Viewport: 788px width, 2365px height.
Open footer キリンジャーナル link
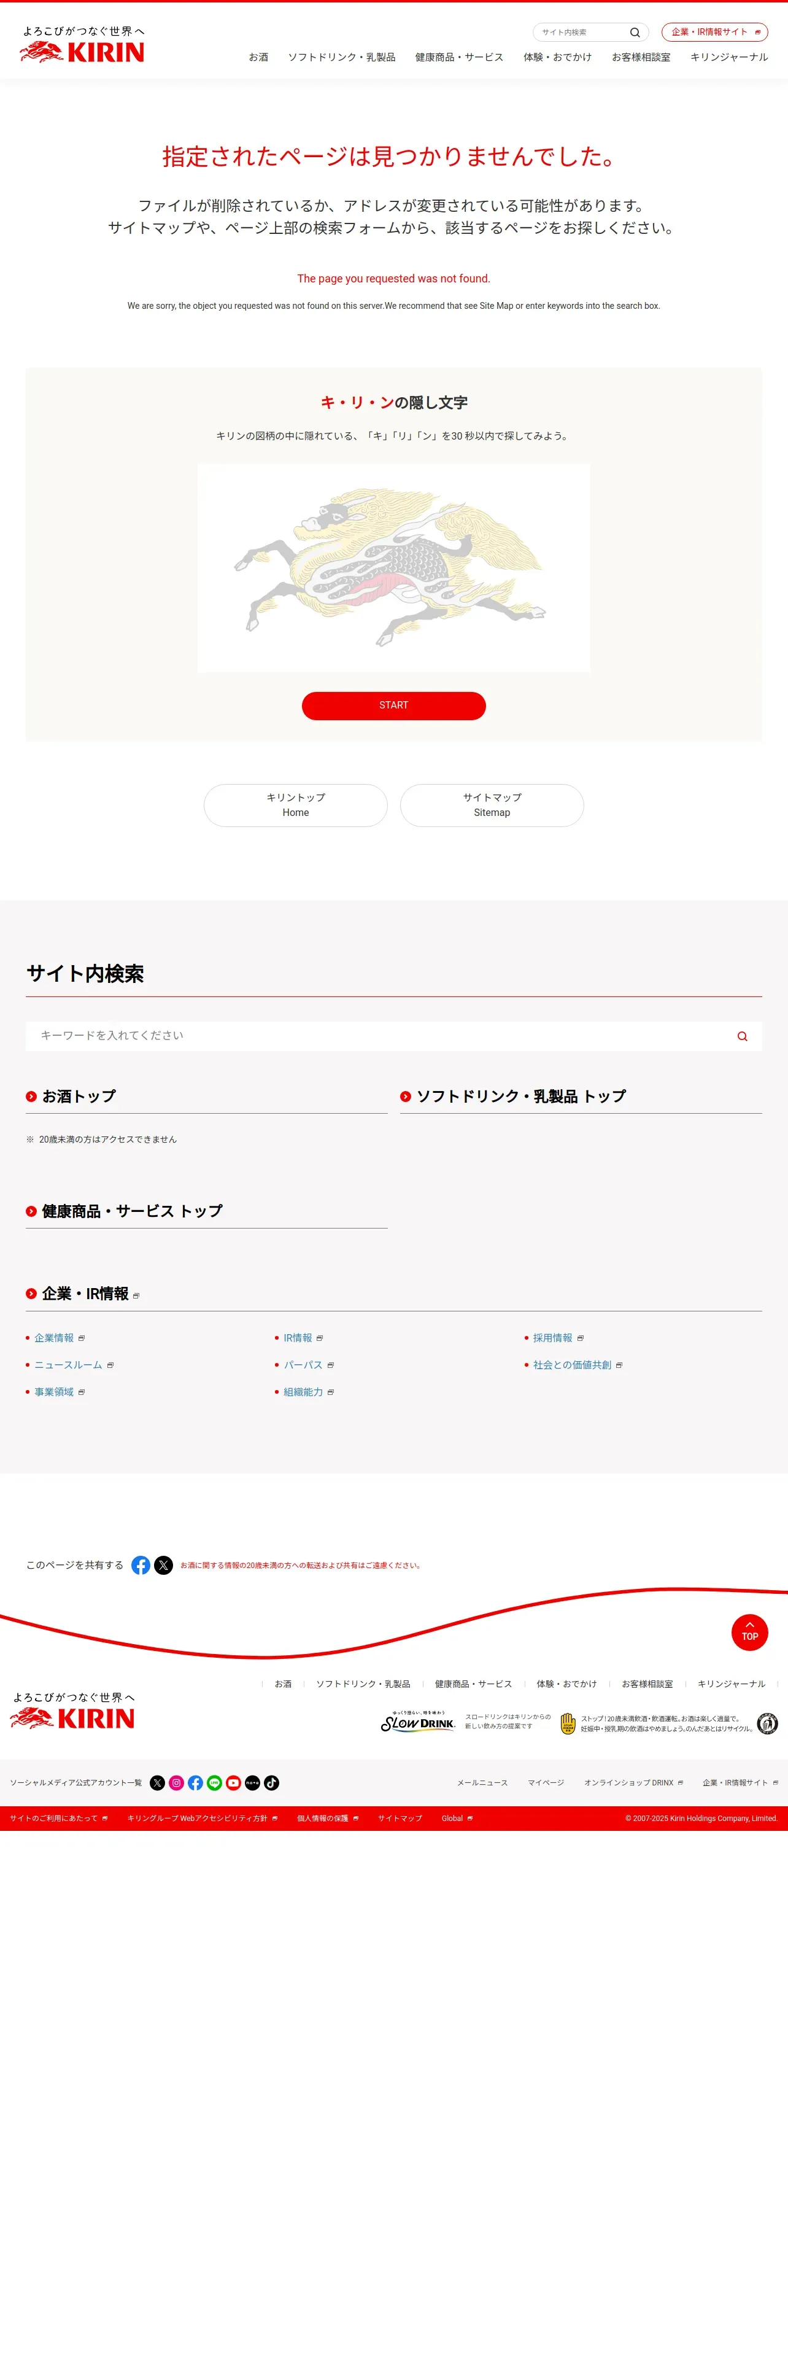(731, 1683)
